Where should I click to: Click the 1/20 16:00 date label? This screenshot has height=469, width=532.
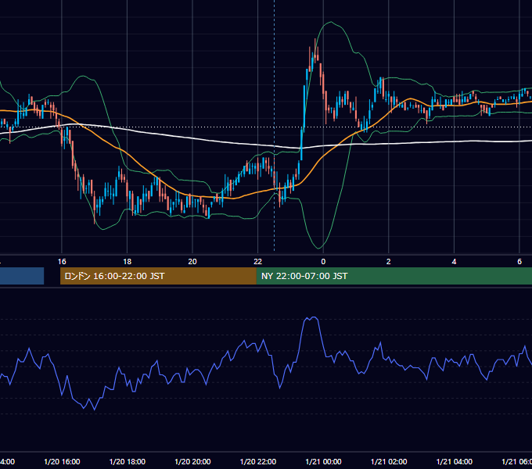pyautogui.click(x=62, y=461)
